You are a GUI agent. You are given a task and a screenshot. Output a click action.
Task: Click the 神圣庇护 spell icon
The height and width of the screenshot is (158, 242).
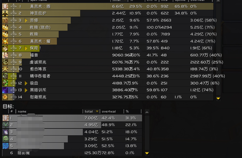click(x=5, y=13)
